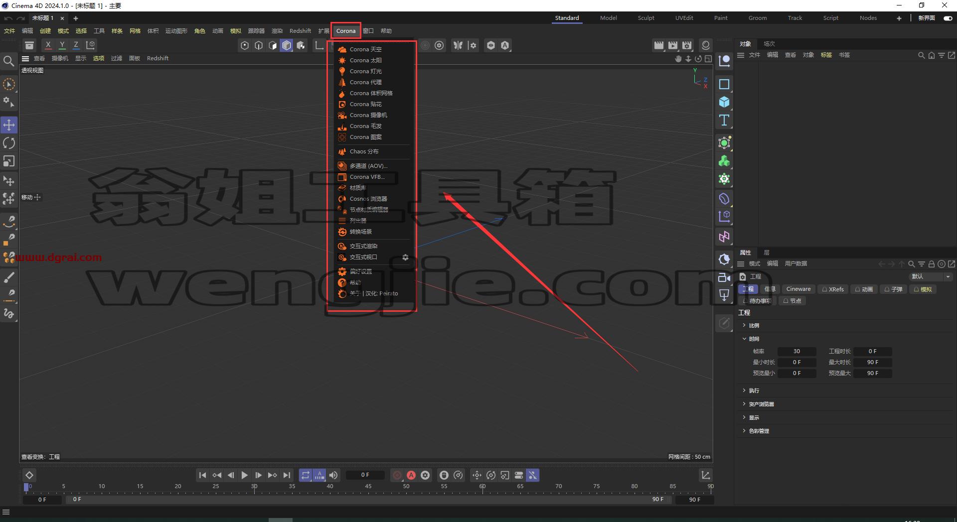This screenshot has width=957, height=522.
Task: Open Redshift menu in menu bar
Action: 300,31
